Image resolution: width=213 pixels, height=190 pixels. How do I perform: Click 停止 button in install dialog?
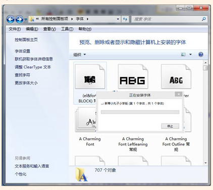pyautogui.click(x=170, y=126)
